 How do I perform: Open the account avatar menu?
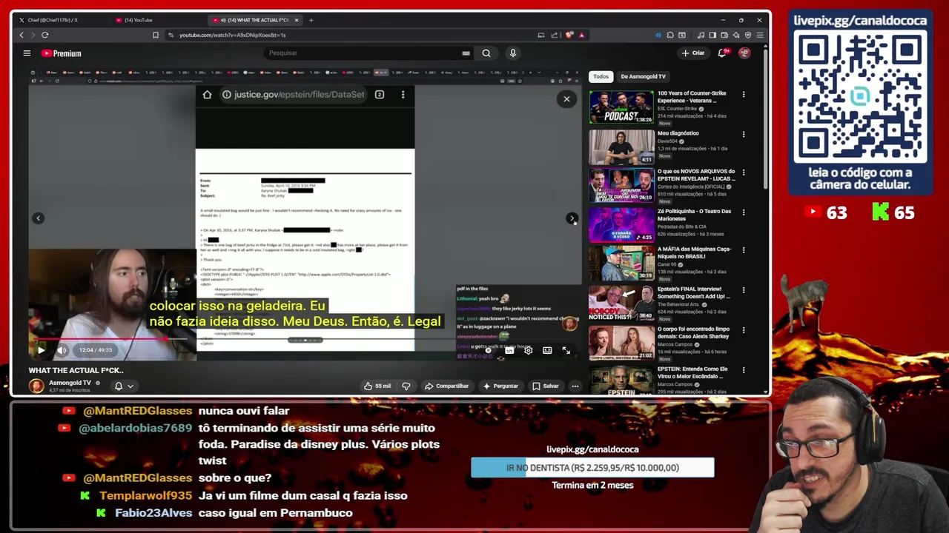[x=744, y=53]
